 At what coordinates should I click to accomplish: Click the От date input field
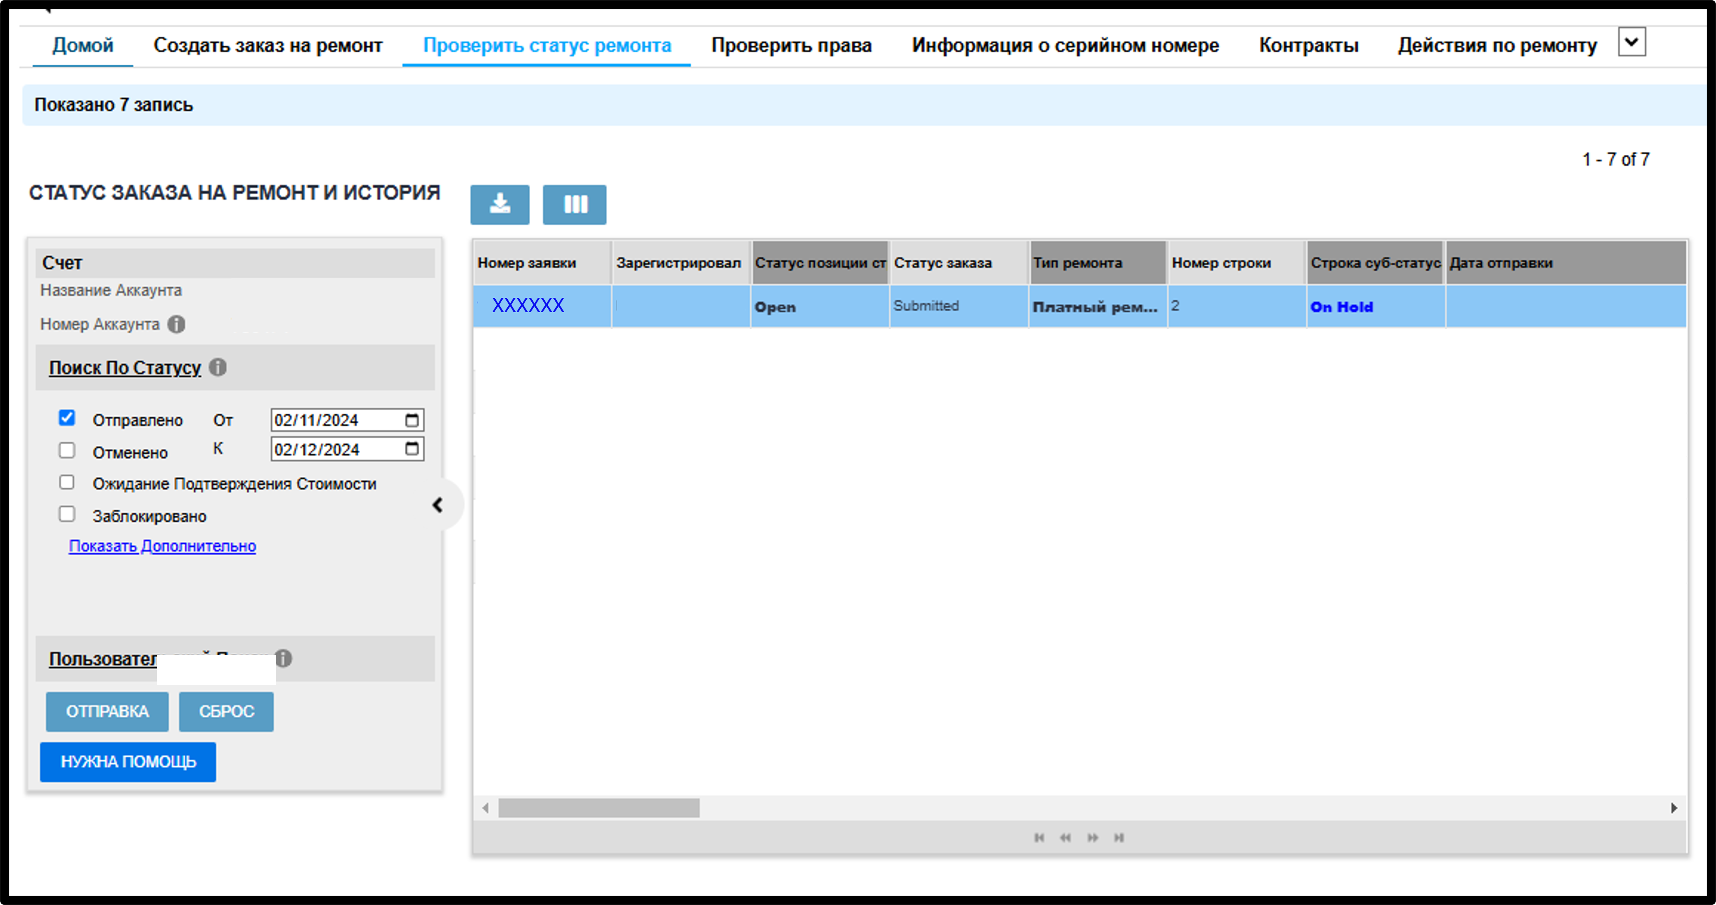tap(347, 420)
